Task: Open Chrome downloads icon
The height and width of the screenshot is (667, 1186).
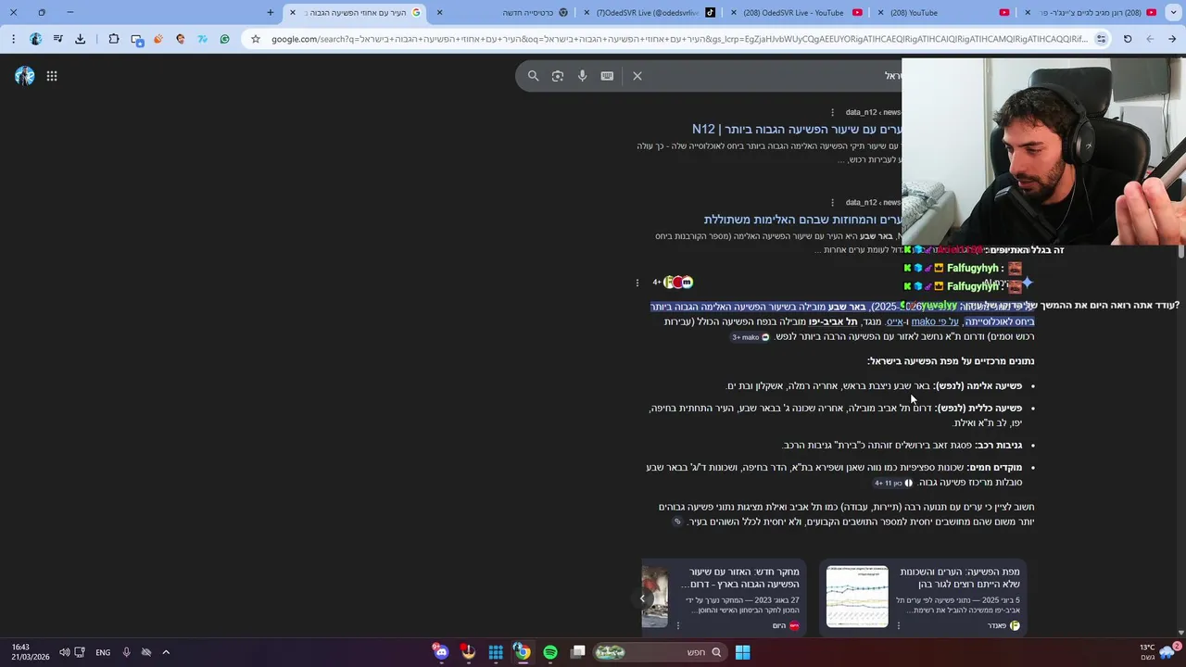Action: pyautogui.click(x=80, y=39)
